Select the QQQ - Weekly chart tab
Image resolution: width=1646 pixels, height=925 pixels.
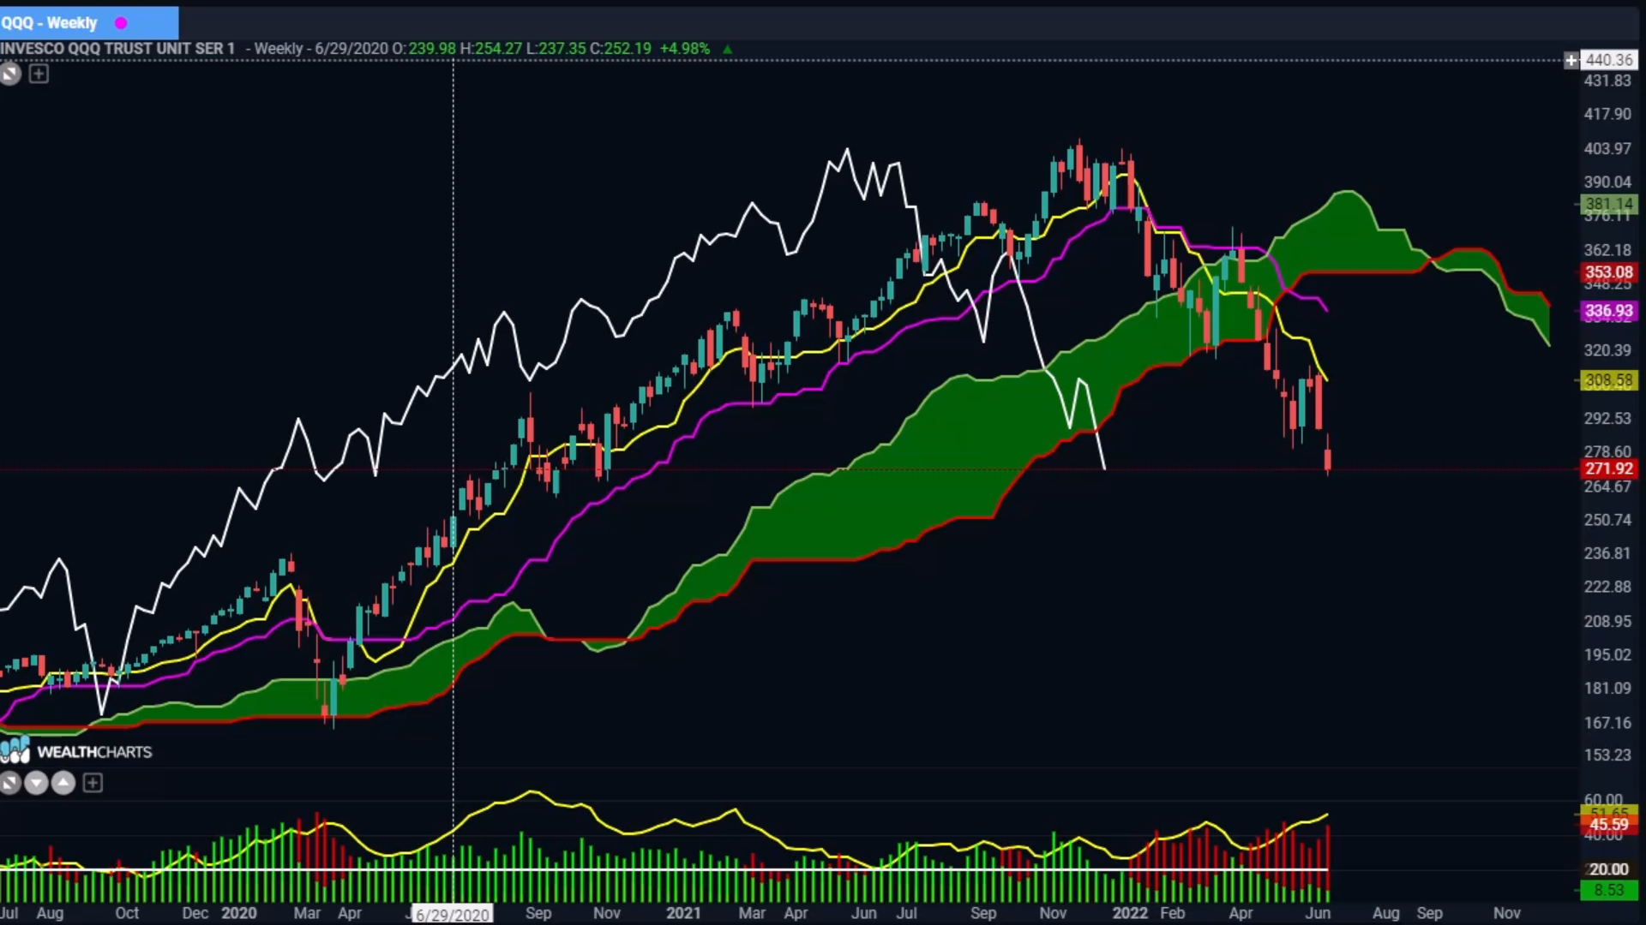88,23
